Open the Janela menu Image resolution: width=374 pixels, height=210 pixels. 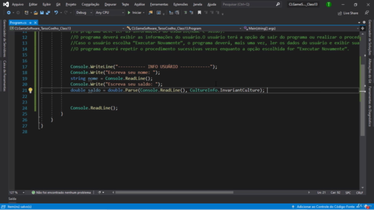click(x=198, y=4)
